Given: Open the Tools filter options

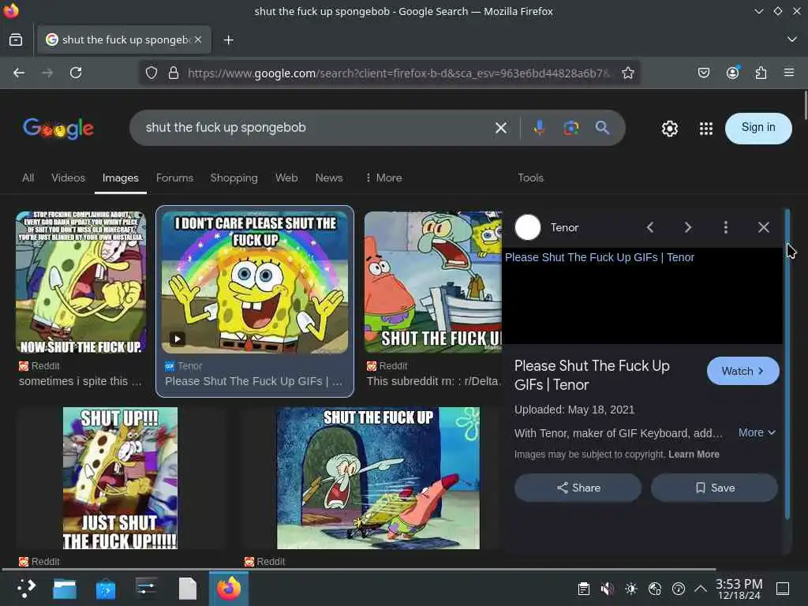Looking at the screenshot, I should (530, 178).
